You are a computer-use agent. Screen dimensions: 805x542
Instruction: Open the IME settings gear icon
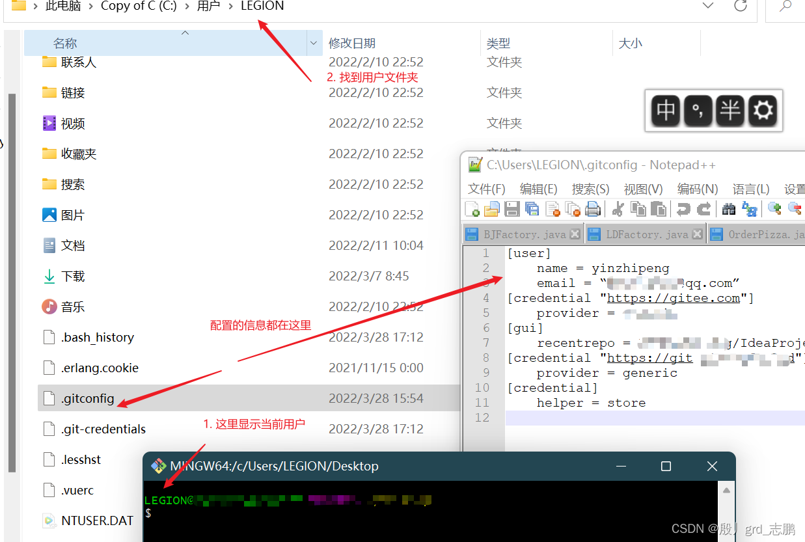(763, 111)
